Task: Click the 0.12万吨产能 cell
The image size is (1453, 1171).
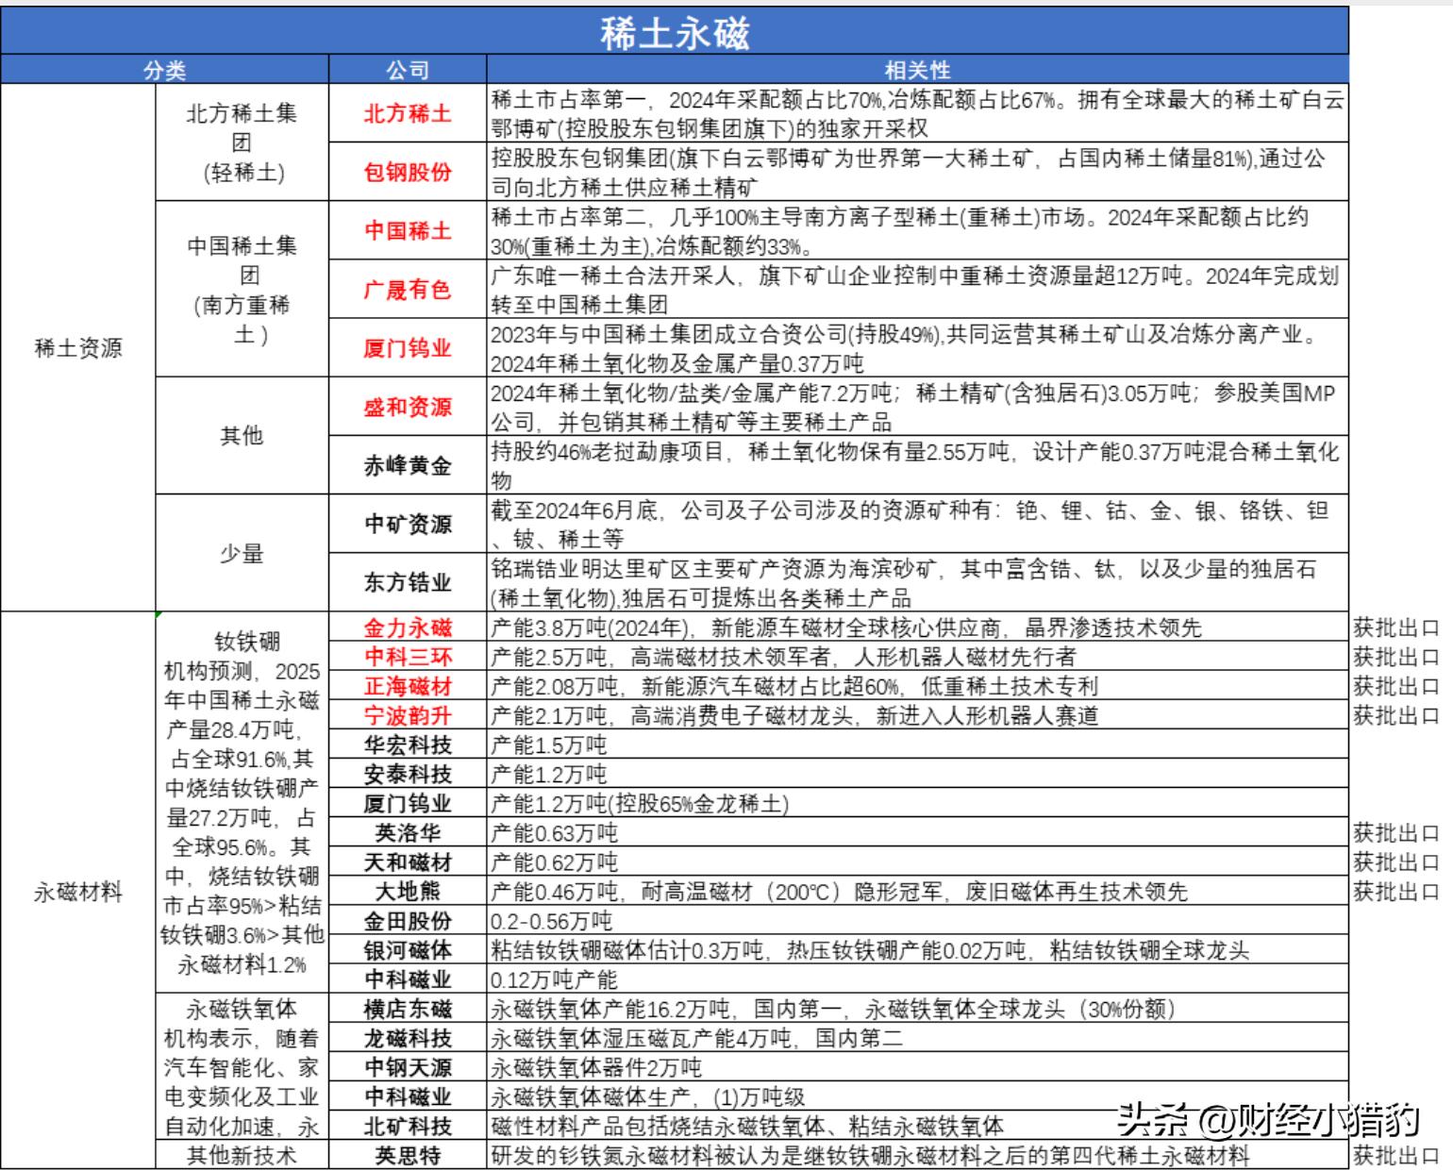Action: [918, 979]
